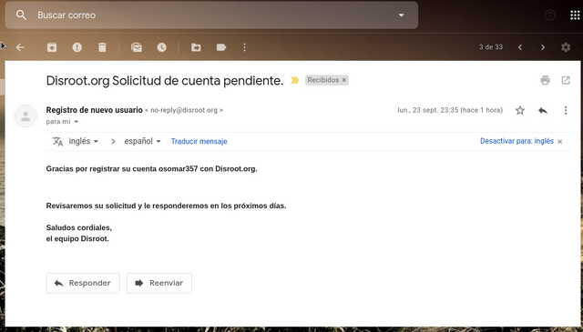Open settings gear icon
The width and height of the screenshot is (583, 332).
(566, 47)
